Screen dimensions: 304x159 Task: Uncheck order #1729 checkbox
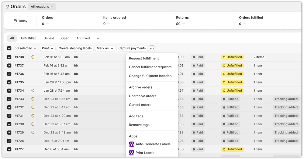9,133
